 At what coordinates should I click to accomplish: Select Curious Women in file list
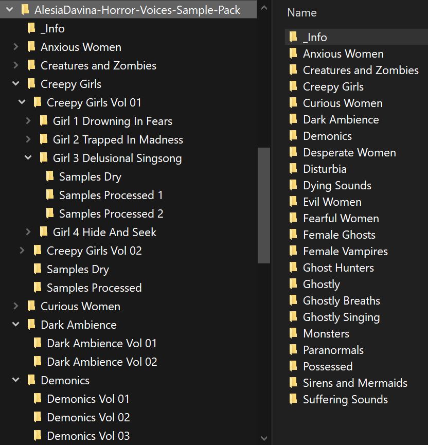(343, 103)
